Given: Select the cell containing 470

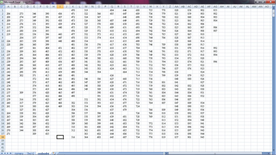Looking at the screenshot, I should pos(73,10).
